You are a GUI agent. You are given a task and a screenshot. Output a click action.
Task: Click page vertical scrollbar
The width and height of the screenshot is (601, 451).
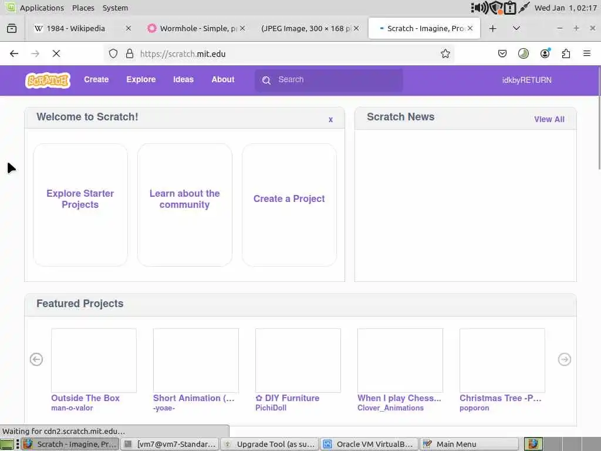pyautogui.click(x=599, y=132)
